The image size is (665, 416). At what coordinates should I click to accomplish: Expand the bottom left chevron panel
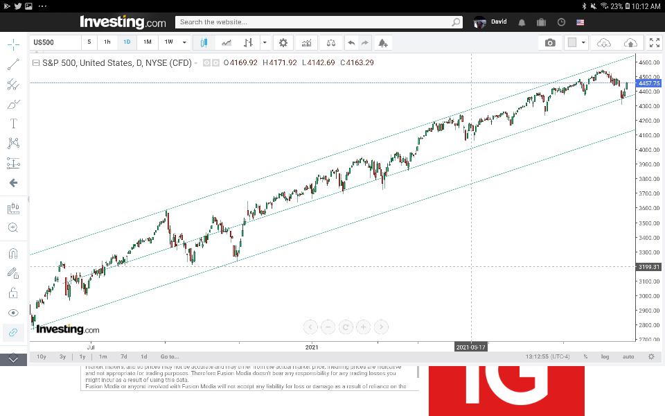(x=13, y=360)
